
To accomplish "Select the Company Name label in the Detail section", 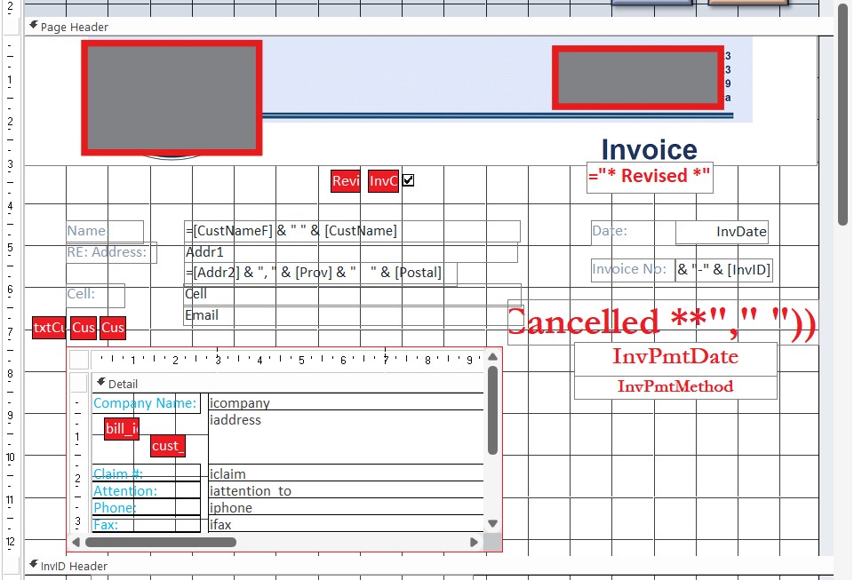I will point(145,402).
